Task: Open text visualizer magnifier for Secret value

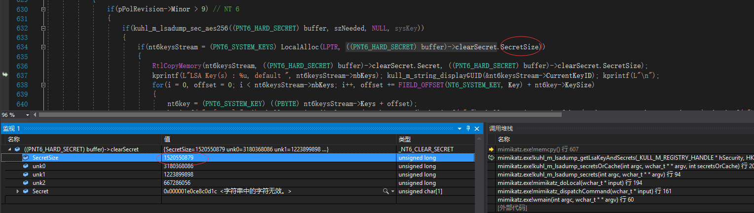Action: [386, 191]
